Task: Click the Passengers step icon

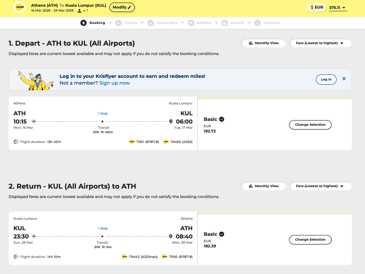Action: pyautogui.click(x=150, y=23)
